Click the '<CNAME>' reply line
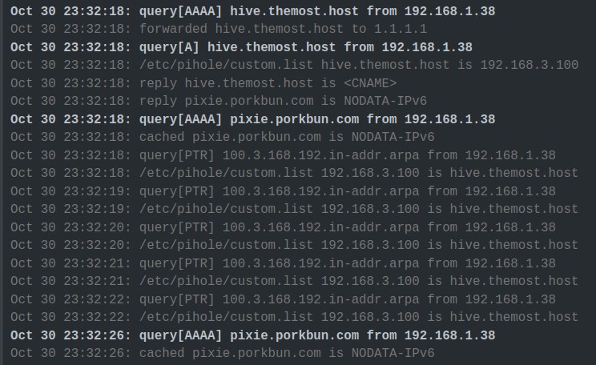Image resolution: width=596 pixels, height=365 pixels. point(203,83)
